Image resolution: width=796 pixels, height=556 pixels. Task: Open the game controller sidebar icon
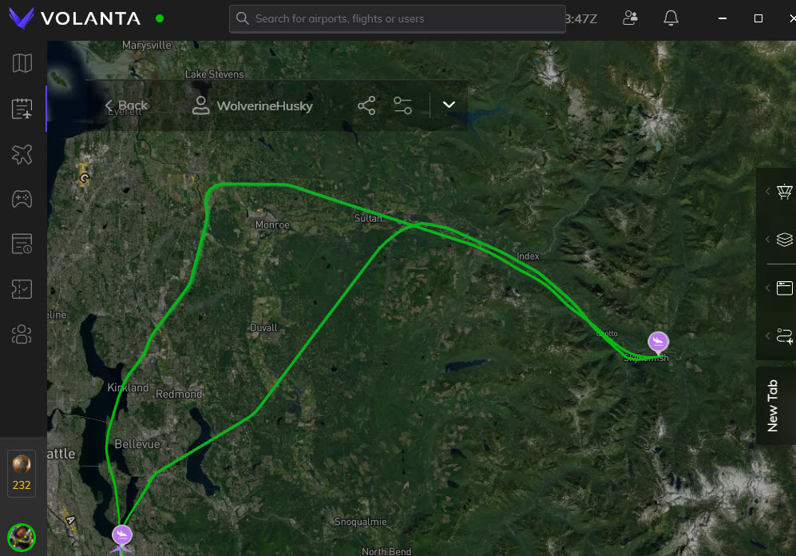[22, 199]
